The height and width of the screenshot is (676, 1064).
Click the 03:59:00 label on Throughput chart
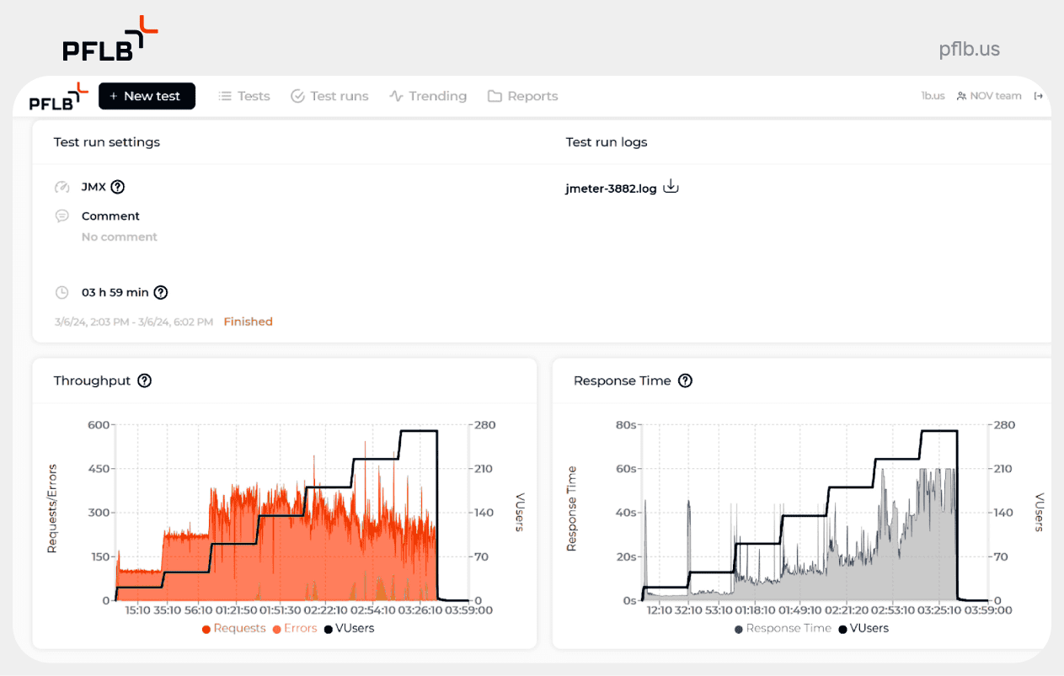point(468,610)
